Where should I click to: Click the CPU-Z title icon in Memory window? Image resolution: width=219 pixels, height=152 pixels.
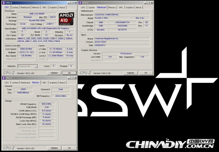pyautogui.click(x=4, y=78)
